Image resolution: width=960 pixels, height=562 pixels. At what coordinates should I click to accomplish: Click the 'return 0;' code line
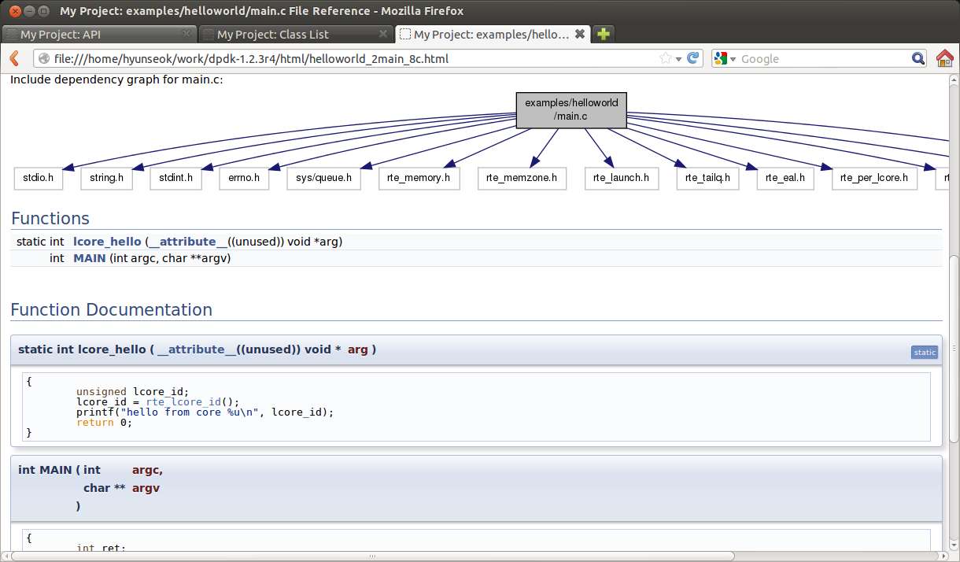click(x=105, y=423)
